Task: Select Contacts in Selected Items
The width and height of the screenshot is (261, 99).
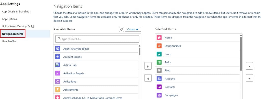Action: point(170,87)
